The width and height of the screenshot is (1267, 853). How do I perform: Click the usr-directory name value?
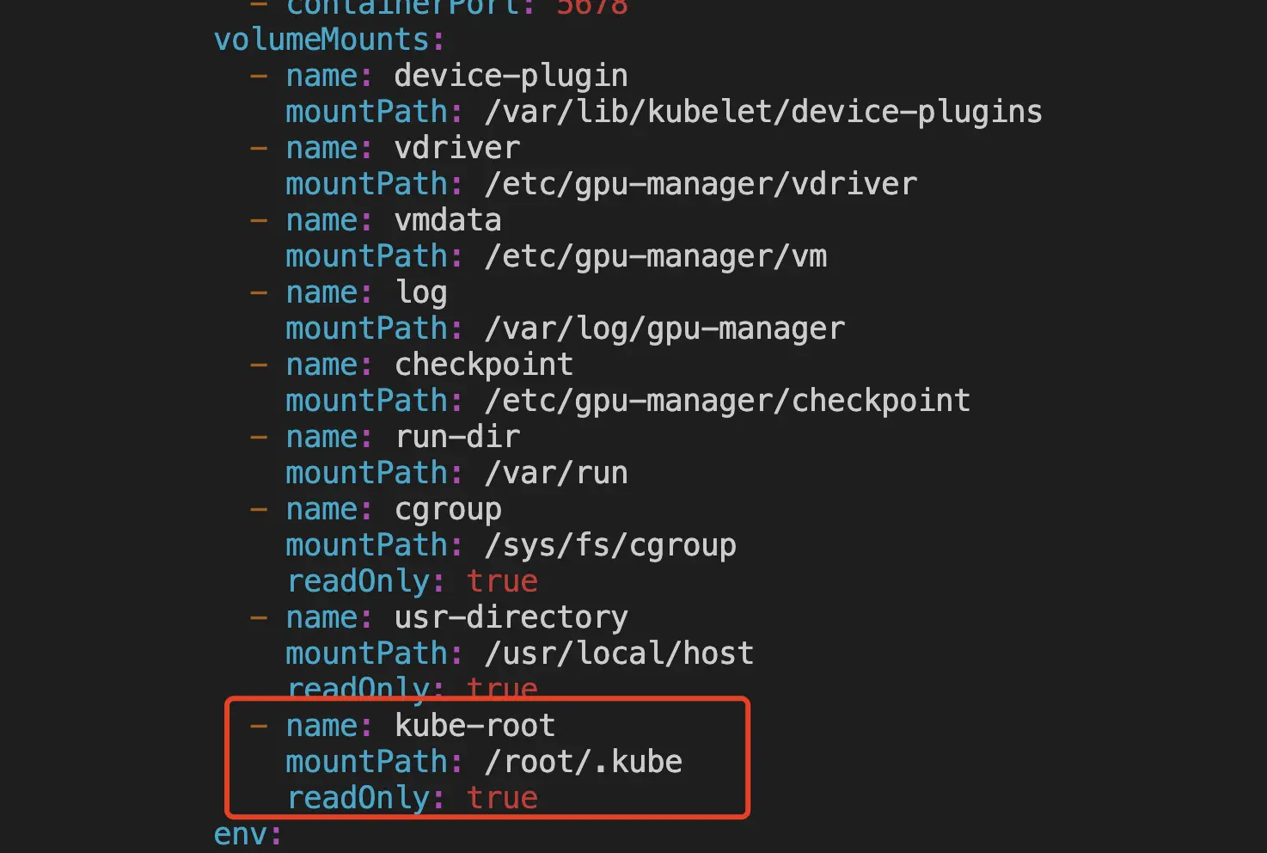[511, 618]
